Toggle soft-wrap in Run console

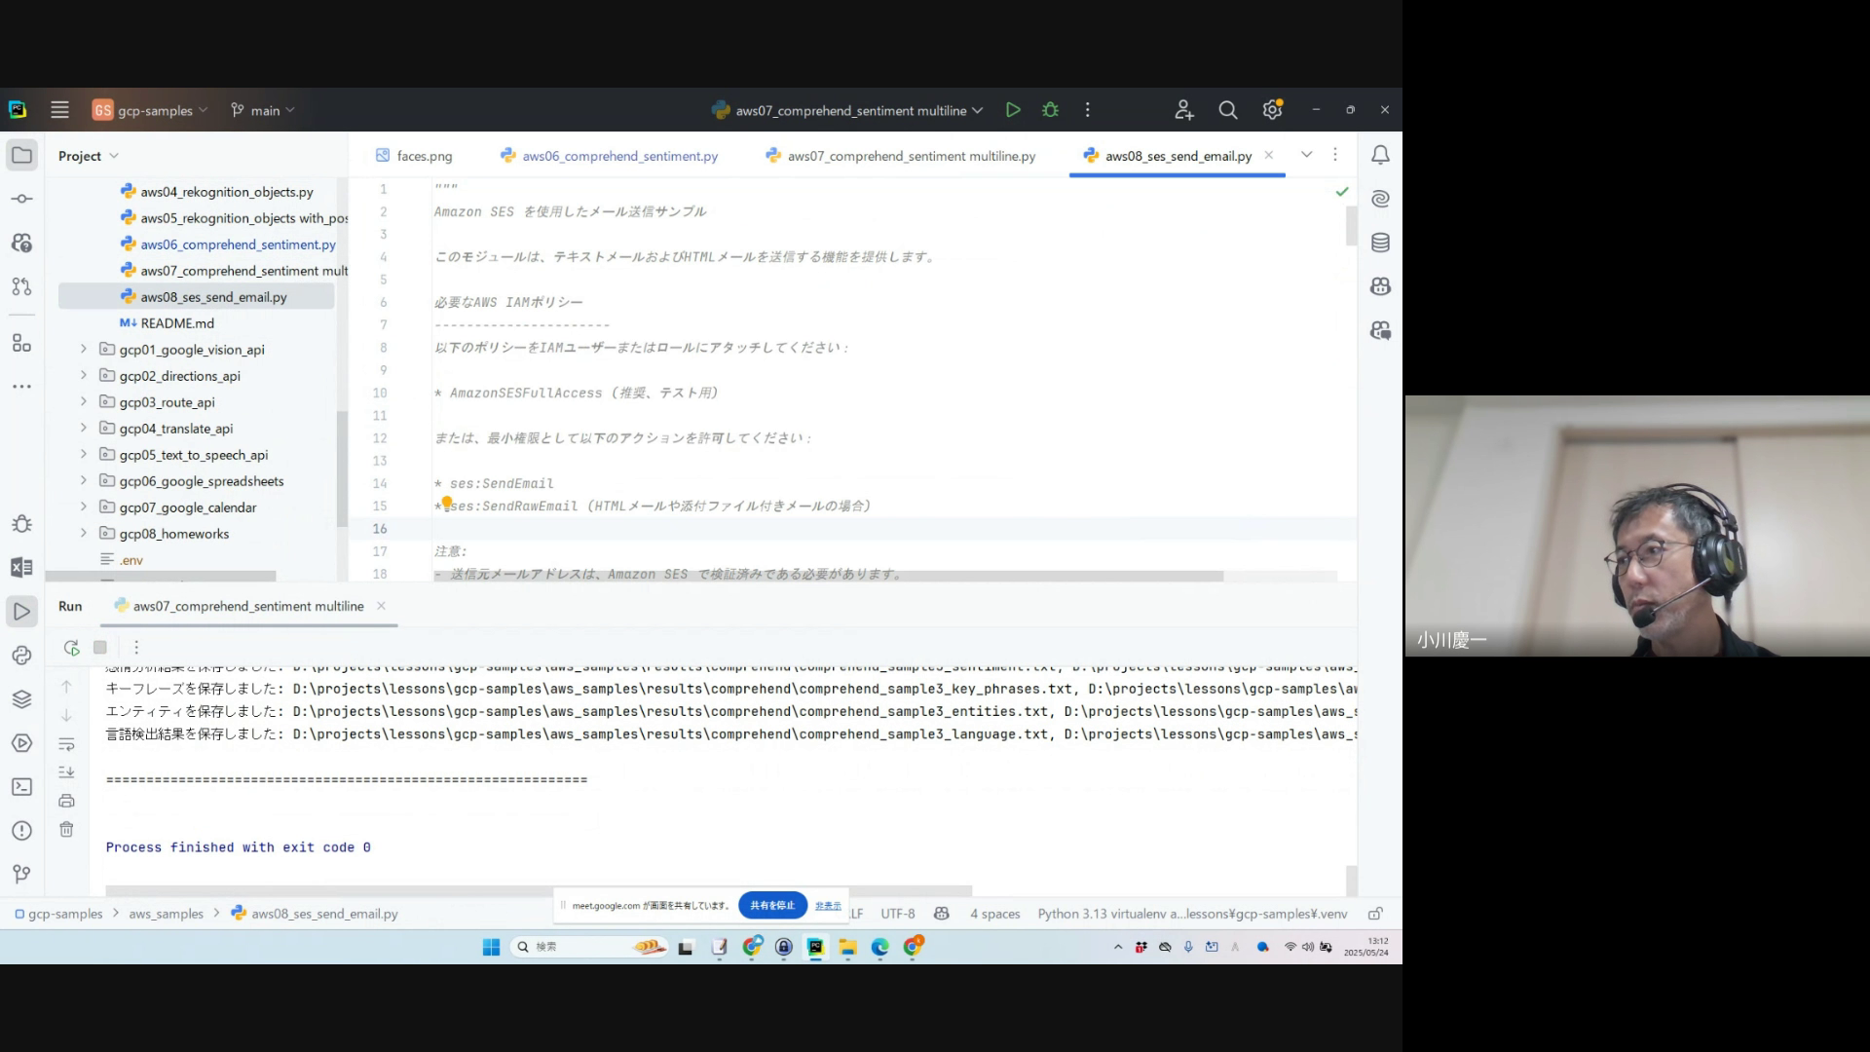coord(66,744)
